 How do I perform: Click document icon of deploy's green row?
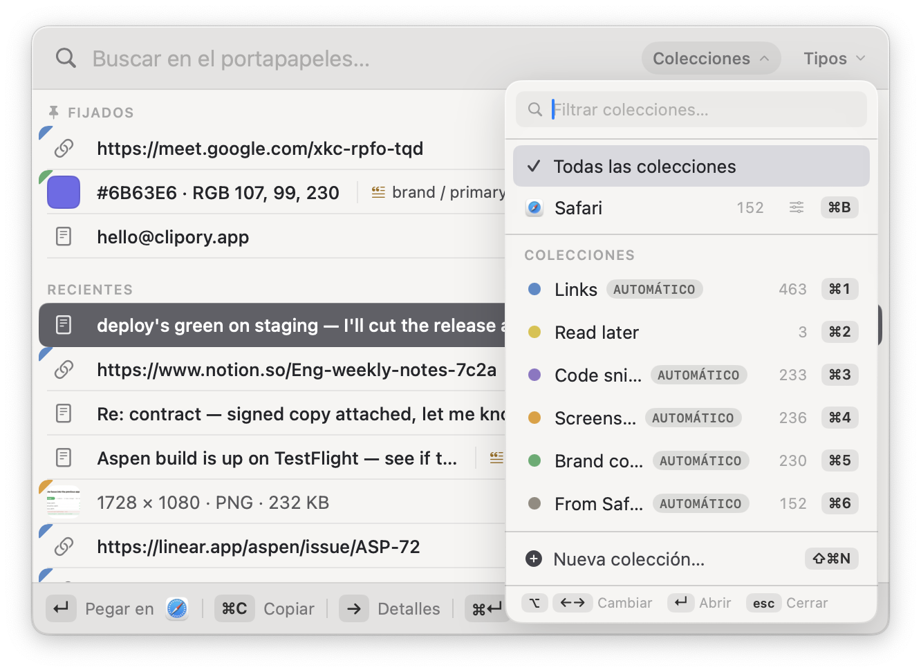click(64, 325)
